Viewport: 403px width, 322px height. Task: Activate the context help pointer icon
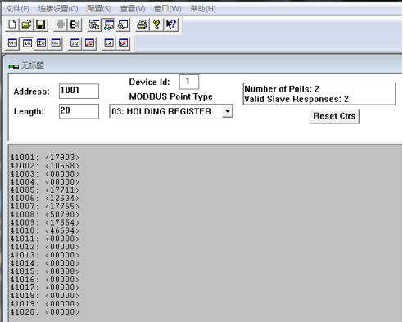(171, 25)
